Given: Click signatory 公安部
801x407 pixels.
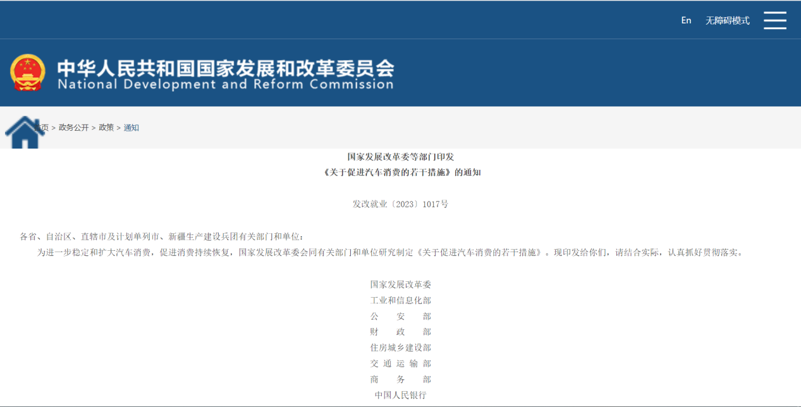Looking at the screenshot, I should point(401,316).
